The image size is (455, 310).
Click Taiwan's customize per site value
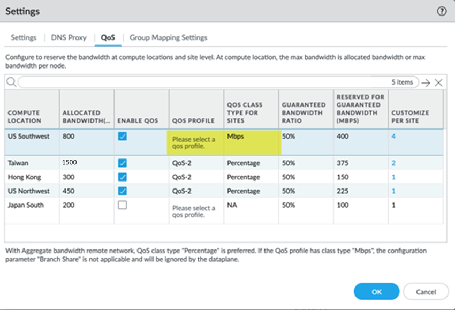[x=393, y=163]
